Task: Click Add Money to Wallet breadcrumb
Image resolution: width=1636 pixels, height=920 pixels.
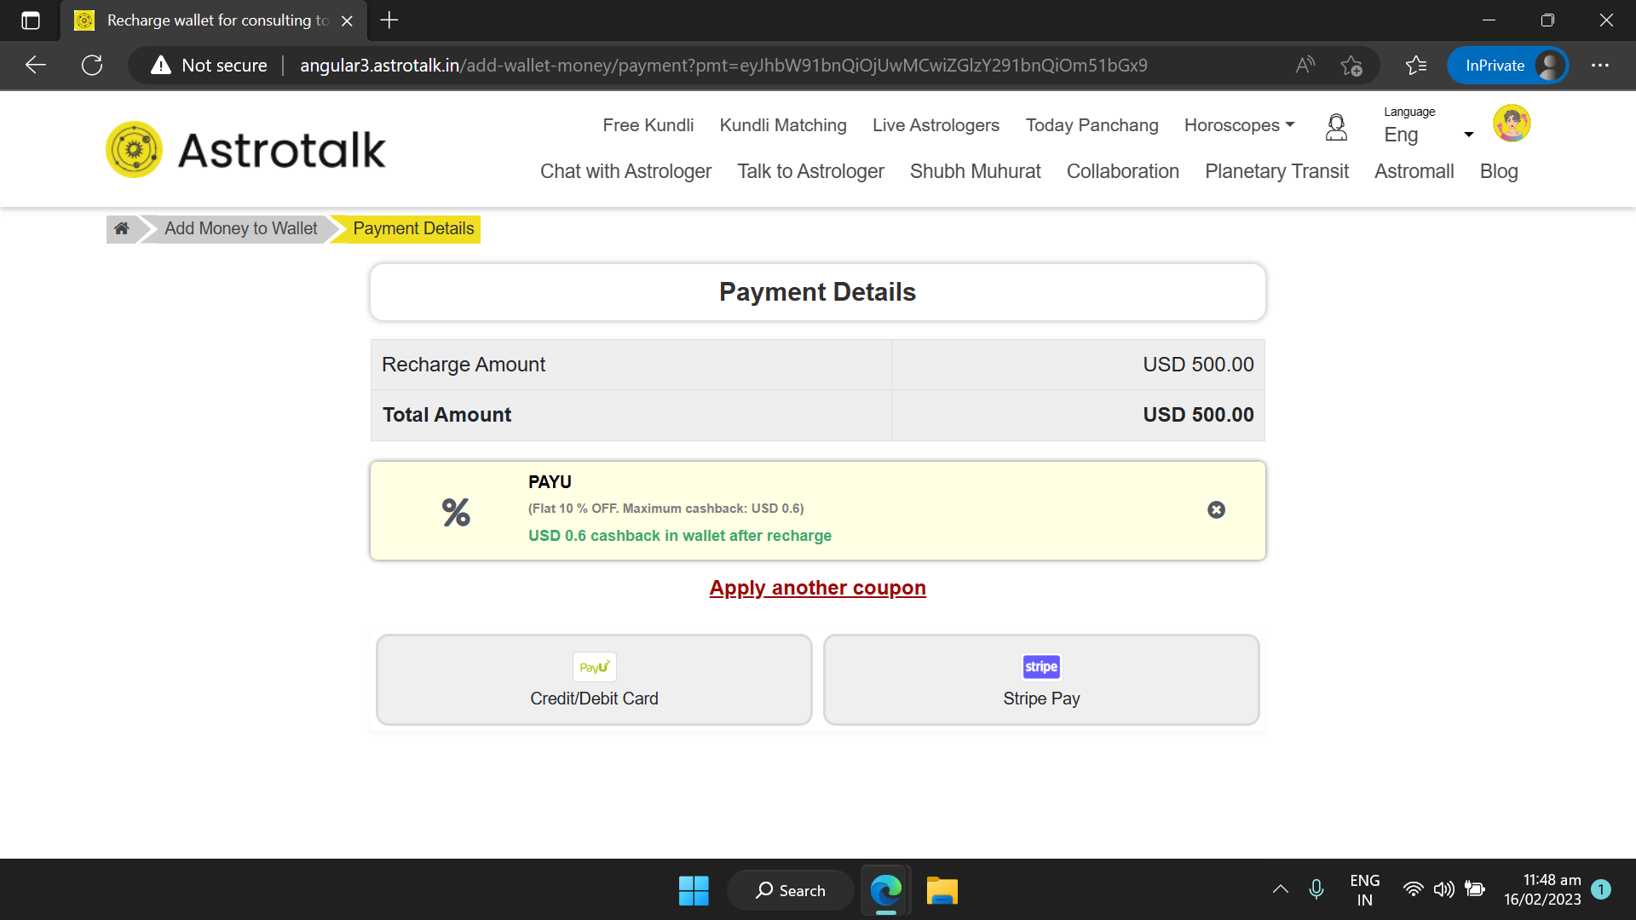Action: tap(240, 228)
